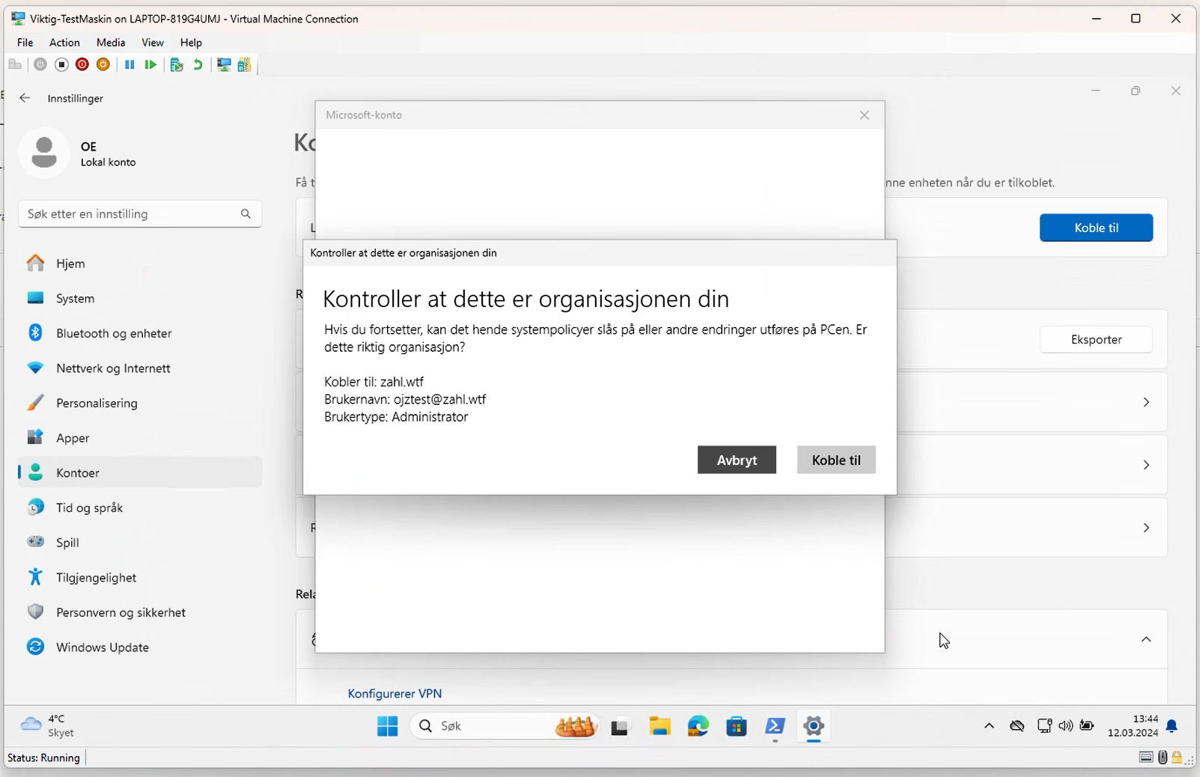Open Hjem in settings sidebar
Viewport: 1200px width, 777px height.
click(140, 263)
